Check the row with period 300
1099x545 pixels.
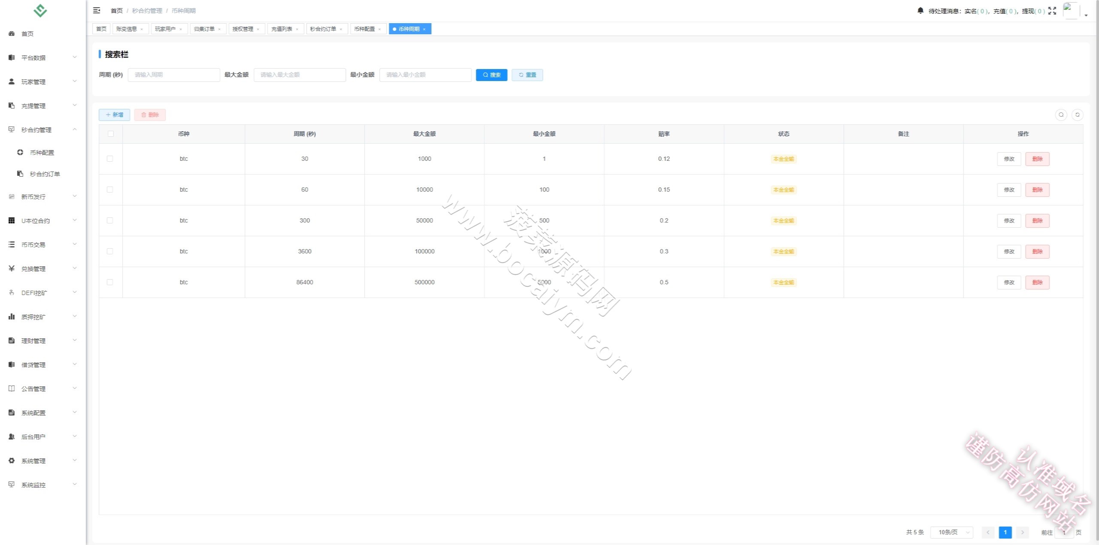110,220
